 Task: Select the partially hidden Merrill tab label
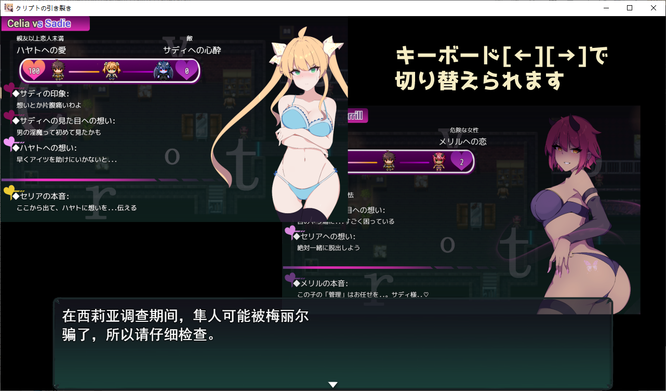(x=357, y=115)
